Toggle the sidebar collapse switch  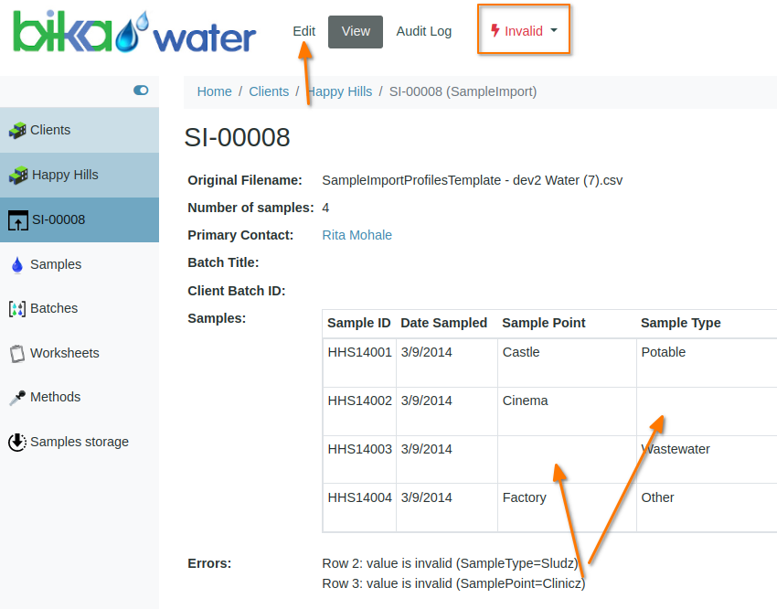[141, 90]
